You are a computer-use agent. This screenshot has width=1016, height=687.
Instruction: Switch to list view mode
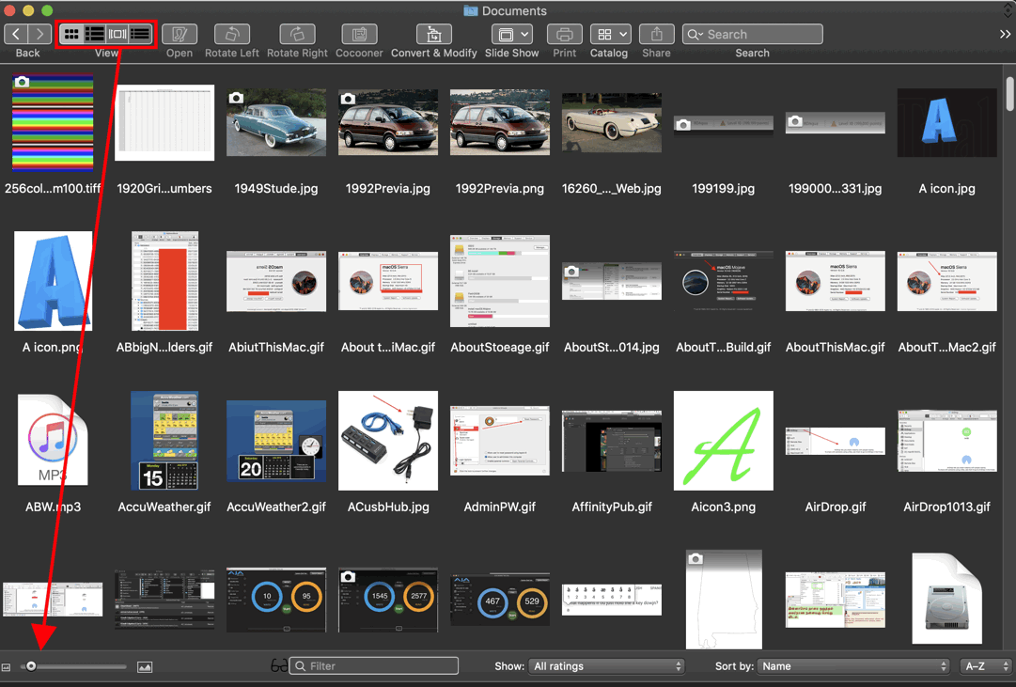pos(94,33)
